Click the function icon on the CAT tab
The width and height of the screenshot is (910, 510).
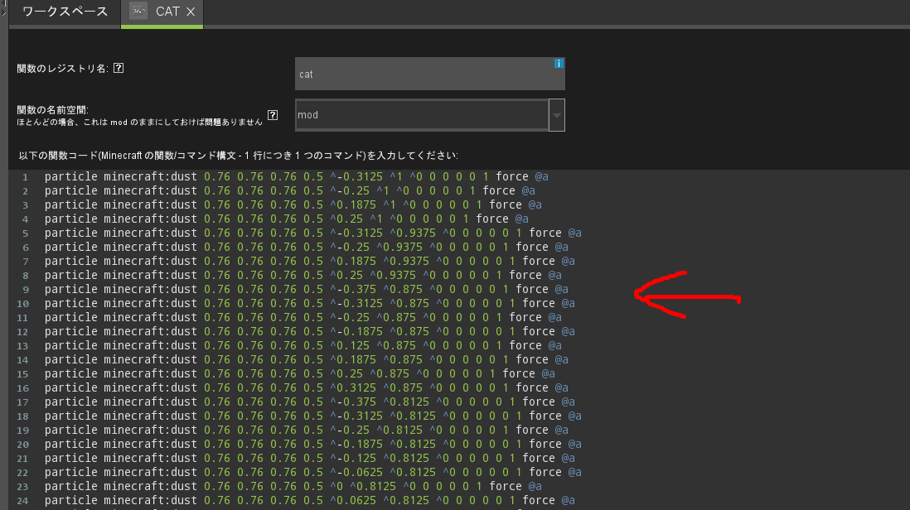pos(139,12)
